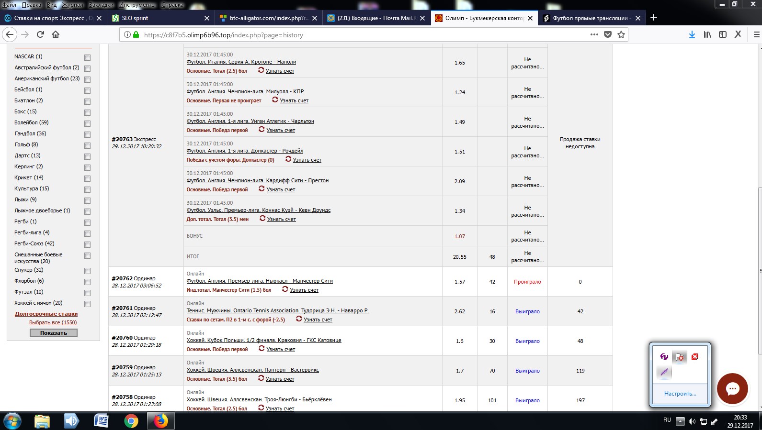Viewport: 762px width, 430px height.
Task: Show hidden tray icons arrow
Action: pos(680,421)
